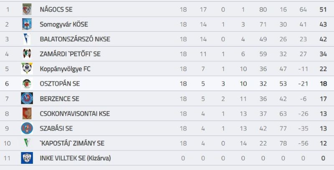The height and width of the screenshot is (170, 334).
Task: Click the Koppányvölgye FC football logo
Action: coord(27,69)
